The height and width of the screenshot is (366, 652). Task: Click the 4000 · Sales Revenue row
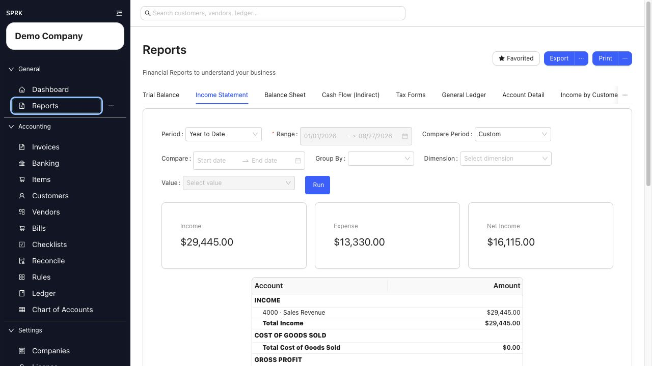pos(387,313)
